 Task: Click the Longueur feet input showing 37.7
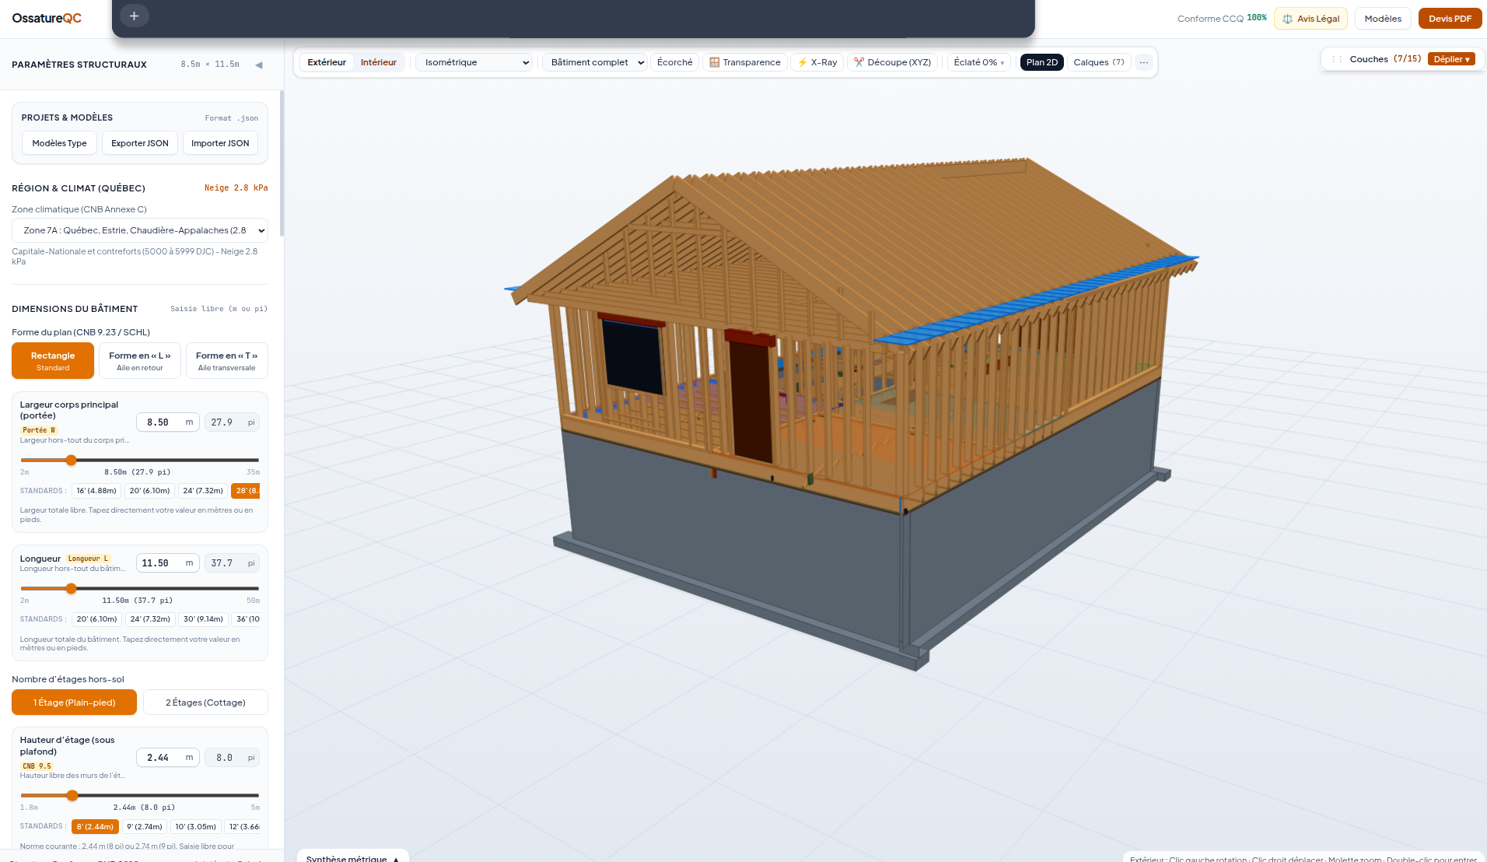(232, 563)
